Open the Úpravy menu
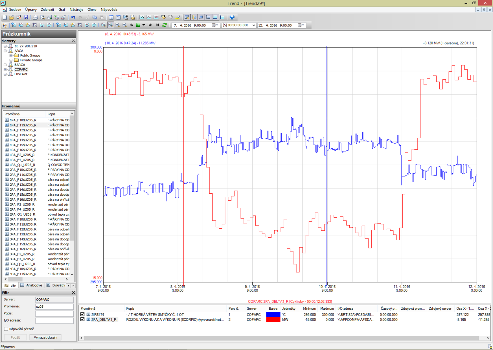 [x=31, y=10]
